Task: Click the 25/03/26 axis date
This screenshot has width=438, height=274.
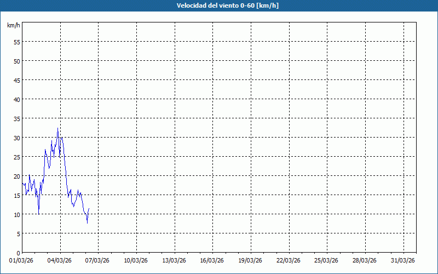Action: point(327,260)
